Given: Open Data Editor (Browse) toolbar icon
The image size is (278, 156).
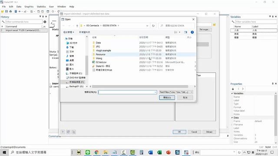Looking at the screenshot, I should [43, 12].
